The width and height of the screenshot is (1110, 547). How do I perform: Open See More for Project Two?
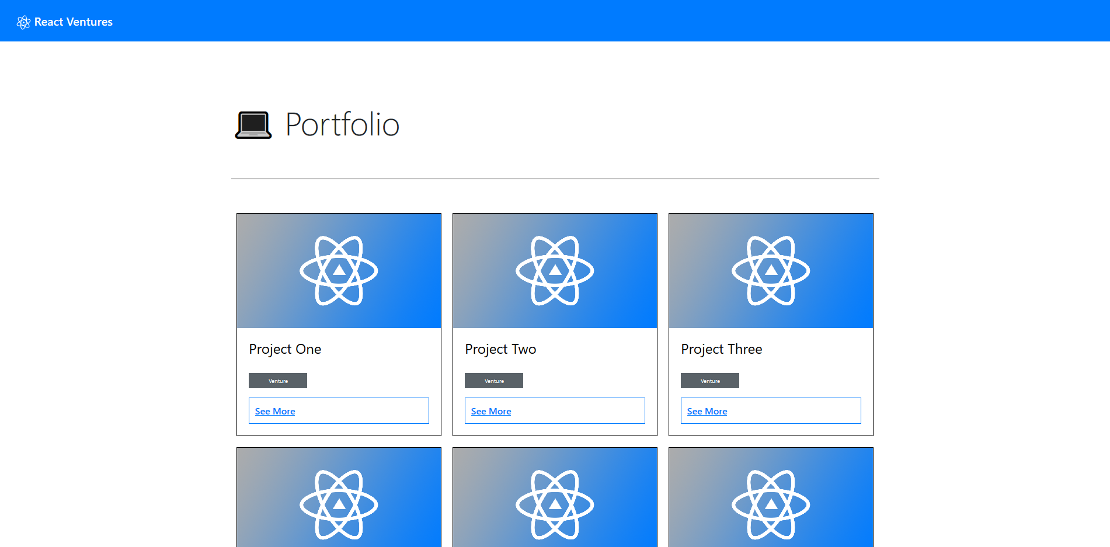(490, 411)
